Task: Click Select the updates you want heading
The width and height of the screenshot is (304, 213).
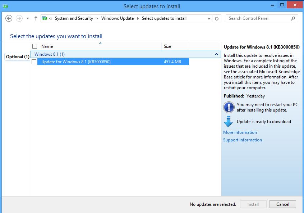Action: pos(56,36)
